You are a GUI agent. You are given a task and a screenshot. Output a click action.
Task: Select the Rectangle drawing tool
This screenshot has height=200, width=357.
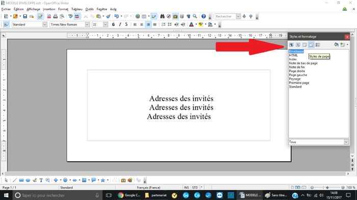[21, 180]
